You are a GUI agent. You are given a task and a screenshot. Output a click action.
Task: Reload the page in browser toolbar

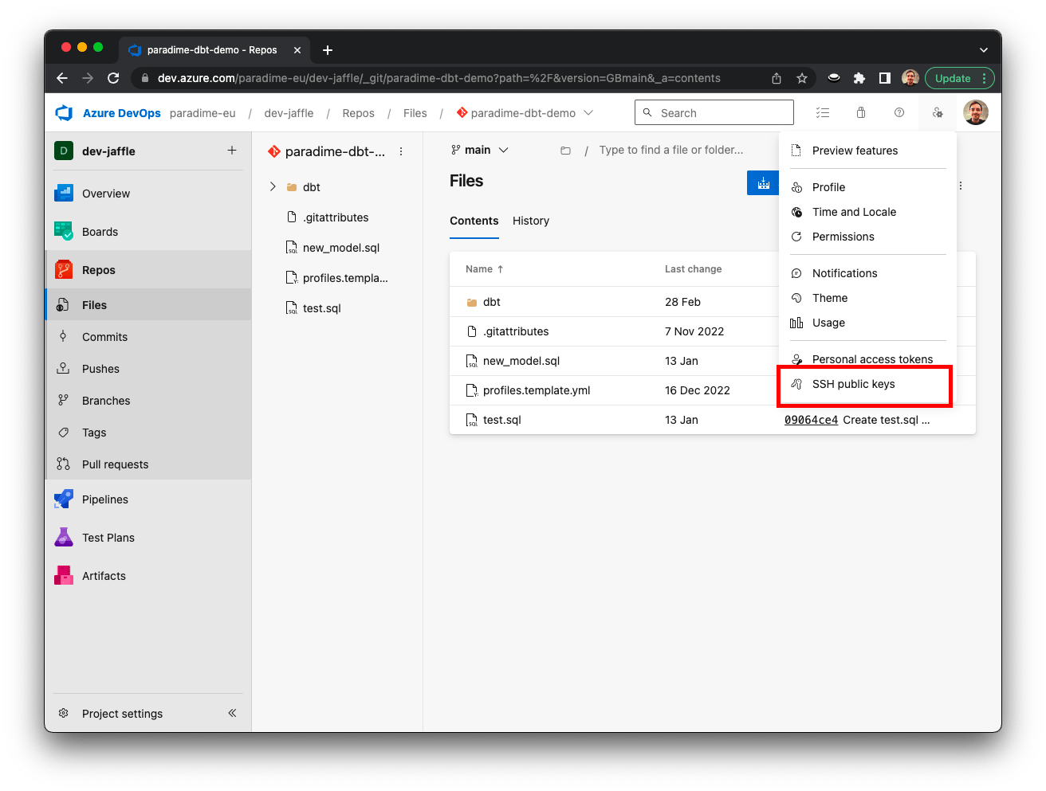(x=113, y=78)
